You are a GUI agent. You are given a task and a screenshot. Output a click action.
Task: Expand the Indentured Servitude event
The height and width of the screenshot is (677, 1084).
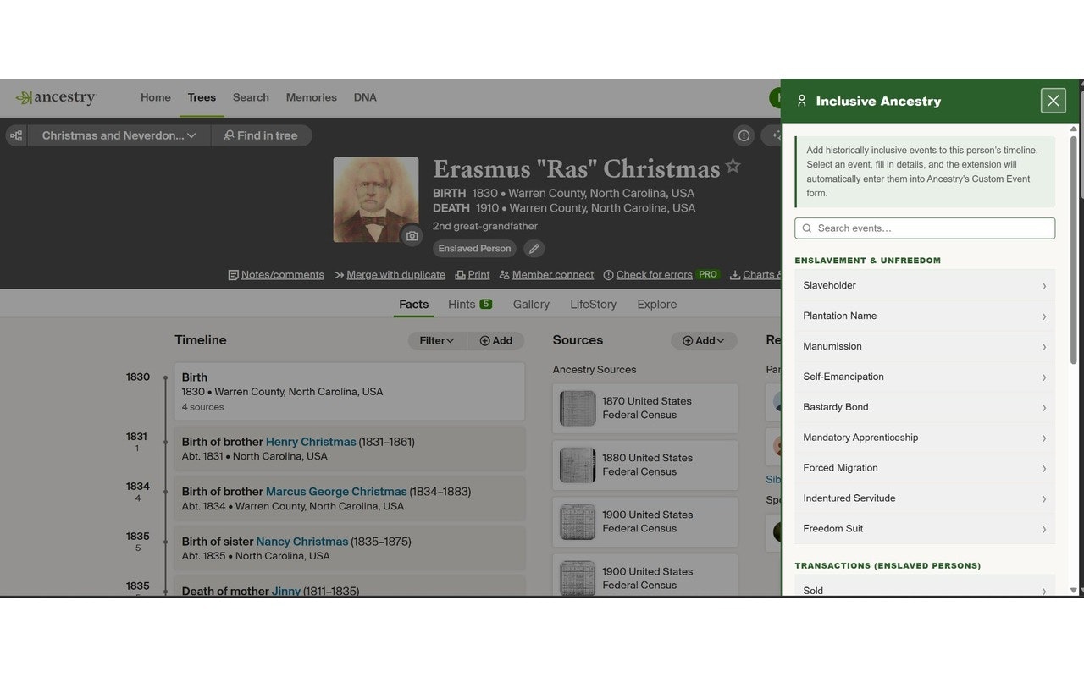925,498
